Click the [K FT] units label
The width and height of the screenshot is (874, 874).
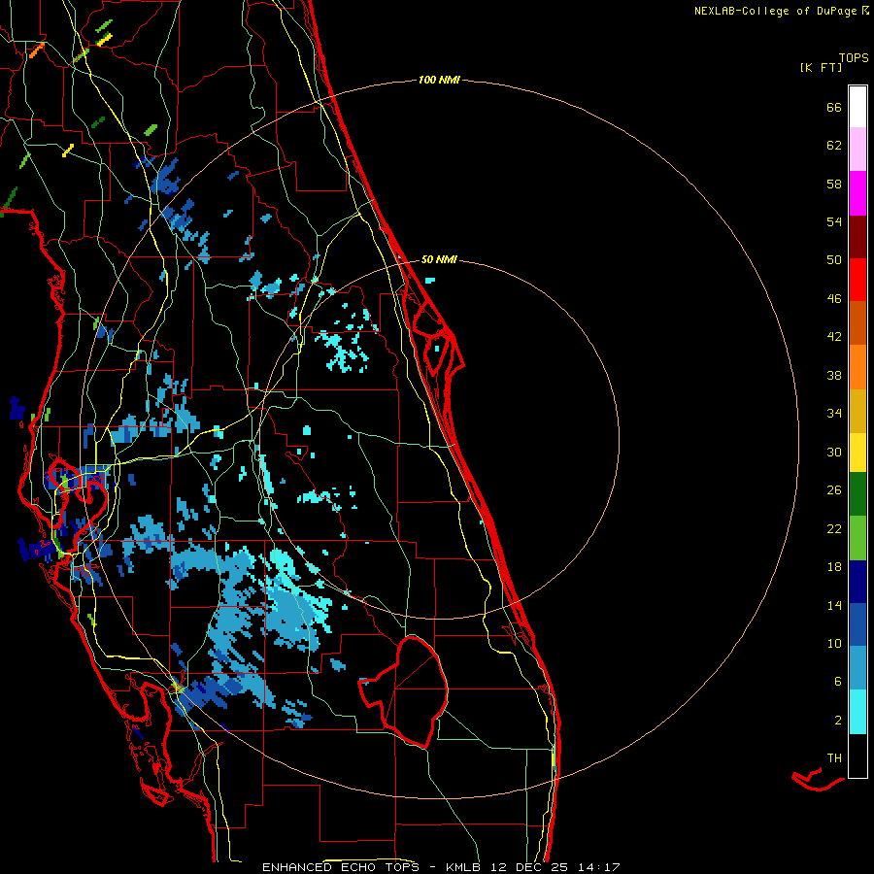coord(821,68)
